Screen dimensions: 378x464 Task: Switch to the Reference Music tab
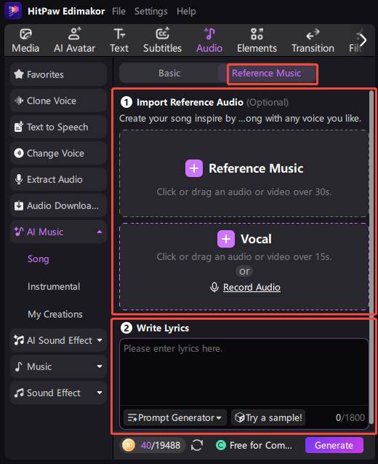pyautogui.click(x=267, y=73)
